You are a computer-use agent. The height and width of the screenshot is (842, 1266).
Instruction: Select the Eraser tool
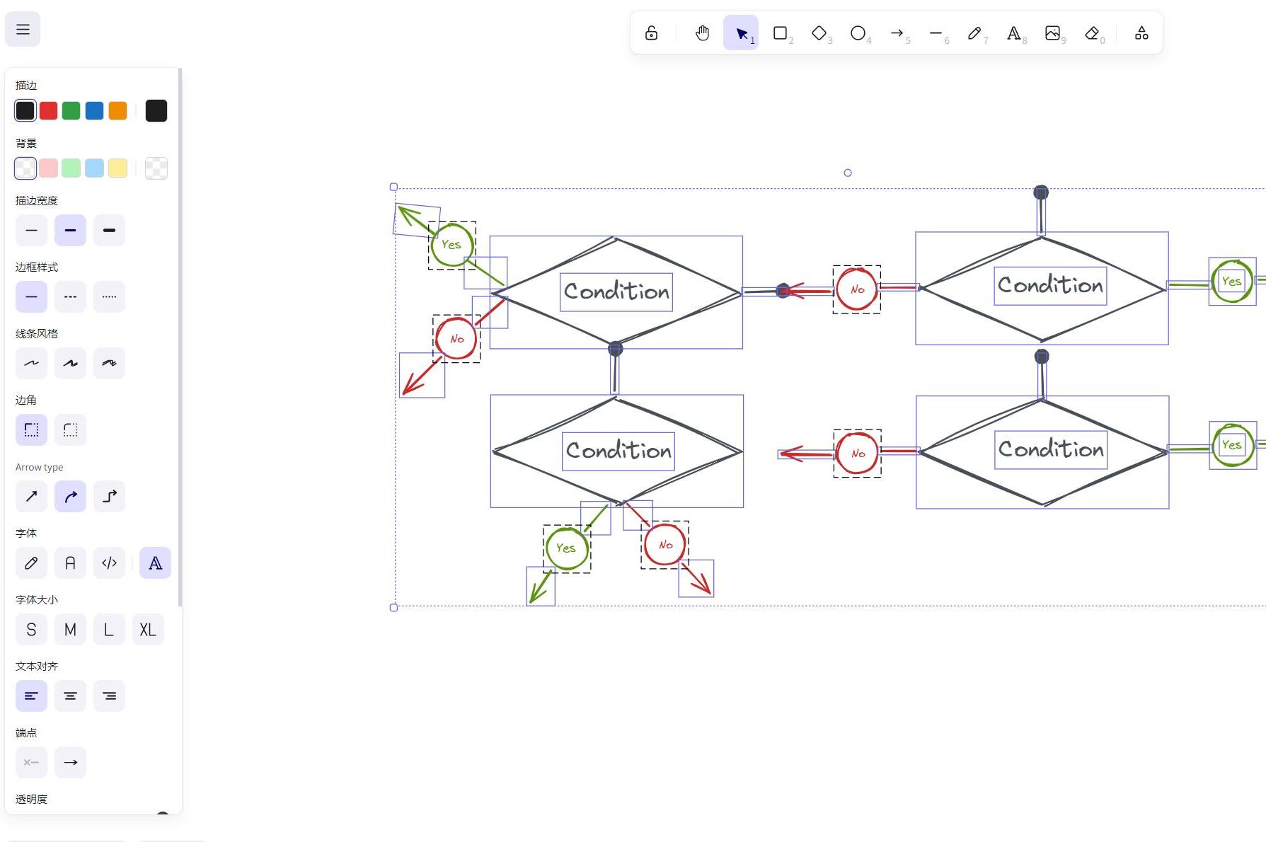pyautogui.click(x=1092, y=33)
